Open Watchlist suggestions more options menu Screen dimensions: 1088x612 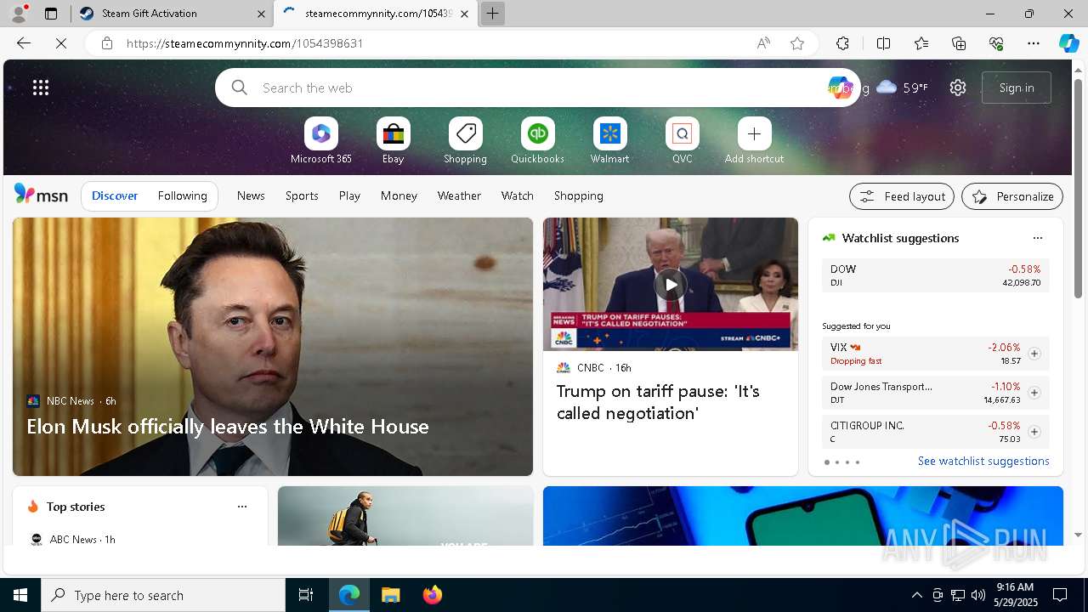coord(1037,238)
